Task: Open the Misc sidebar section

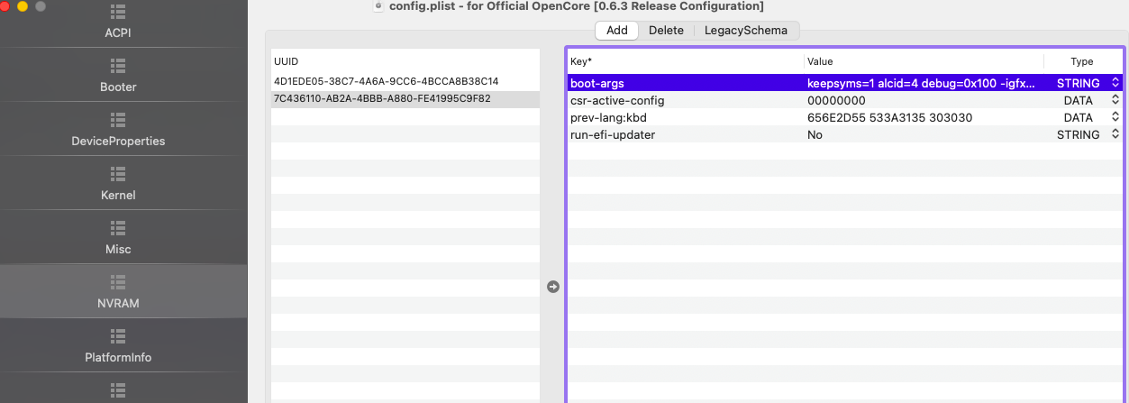Action: pyautogui.click(x=118, y=238)
